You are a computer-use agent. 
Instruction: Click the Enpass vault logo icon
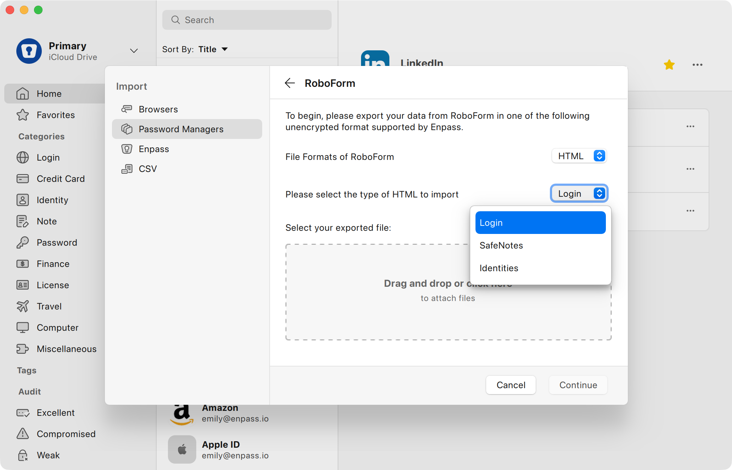click(29, 51)
